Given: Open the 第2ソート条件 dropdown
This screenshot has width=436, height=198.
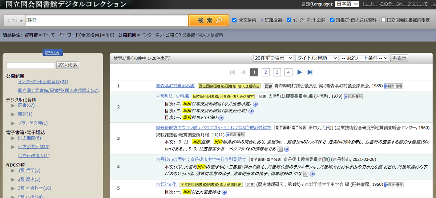Looking at the screenshot, I should tap(364, 58).
